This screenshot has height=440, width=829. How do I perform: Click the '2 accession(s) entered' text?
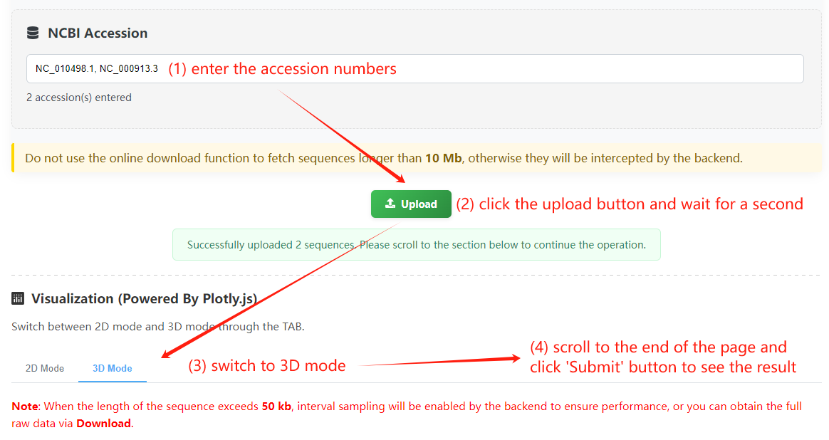(79, 98)
